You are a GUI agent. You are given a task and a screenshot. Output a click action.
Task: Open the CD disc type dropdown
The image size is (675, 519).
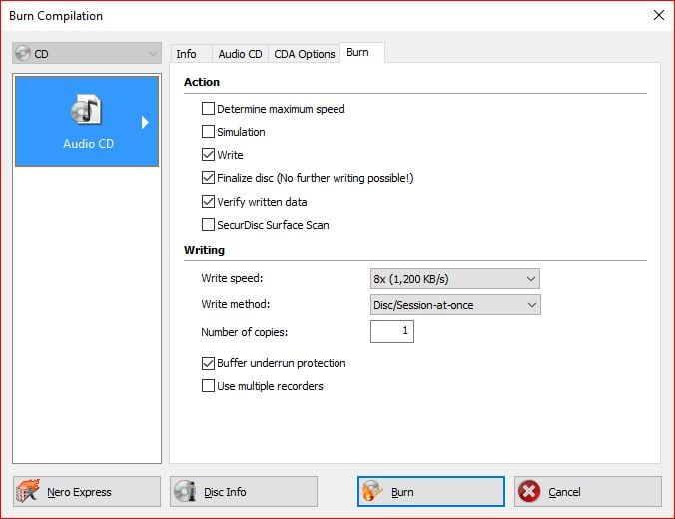[86, 53]
